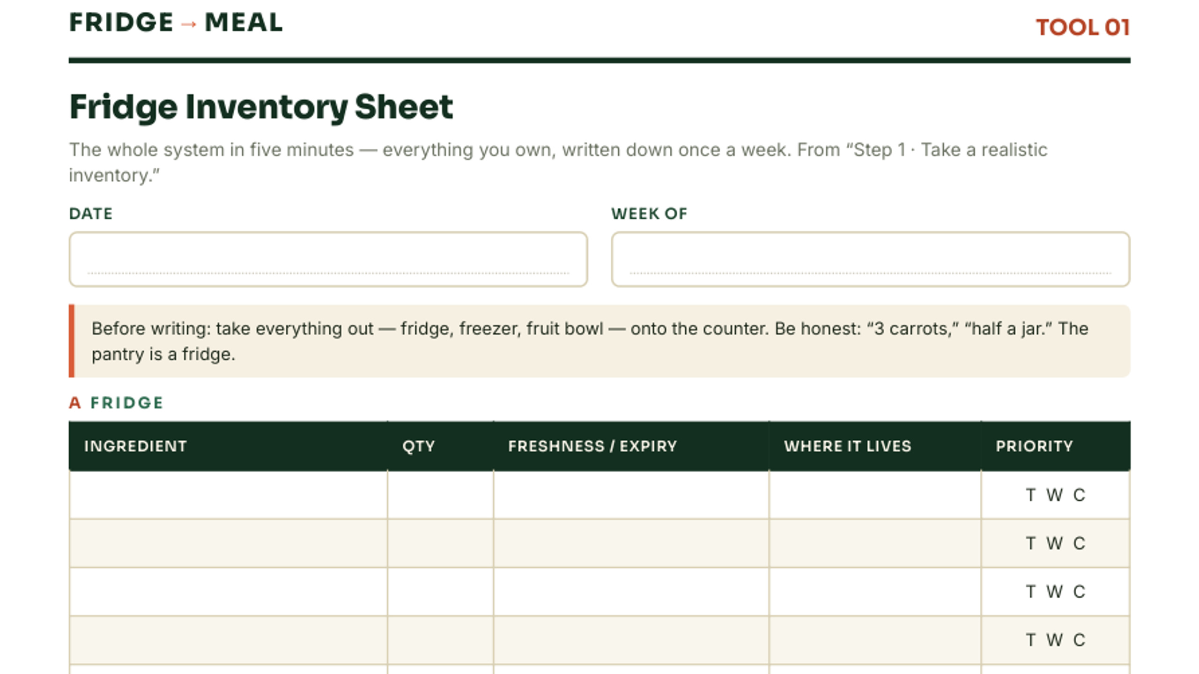Click the fourth row's T W C priority
The image size is (1199, 674).
tap(1056, 640)
